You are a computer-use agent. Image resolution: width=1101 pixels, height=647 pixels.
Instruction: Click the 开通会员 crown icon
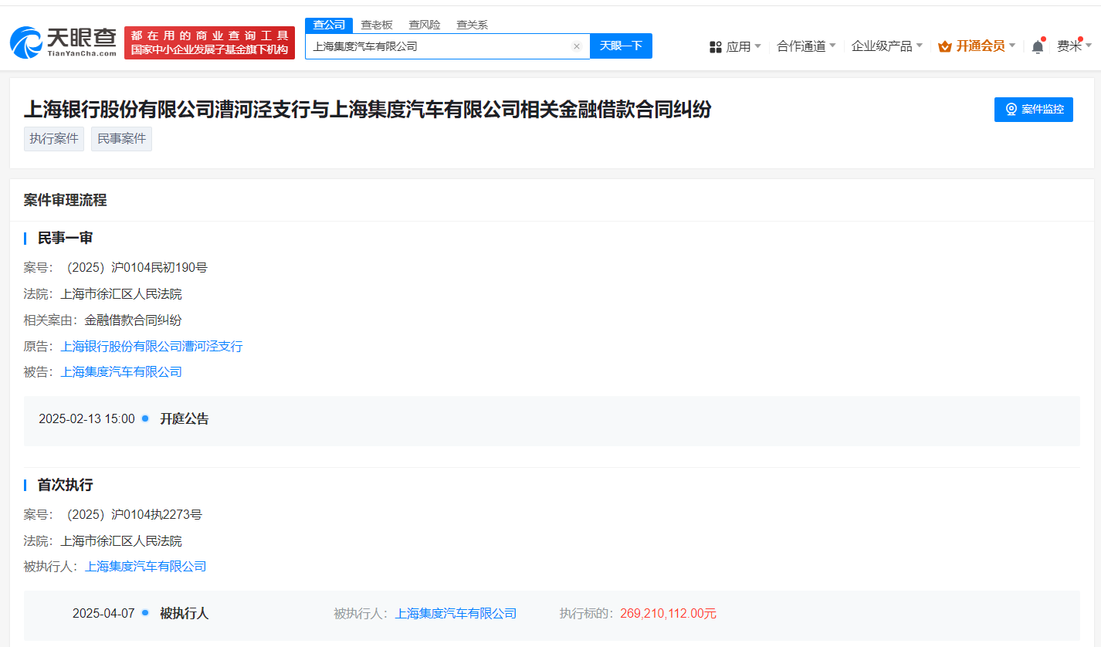(x=945, y=46)
